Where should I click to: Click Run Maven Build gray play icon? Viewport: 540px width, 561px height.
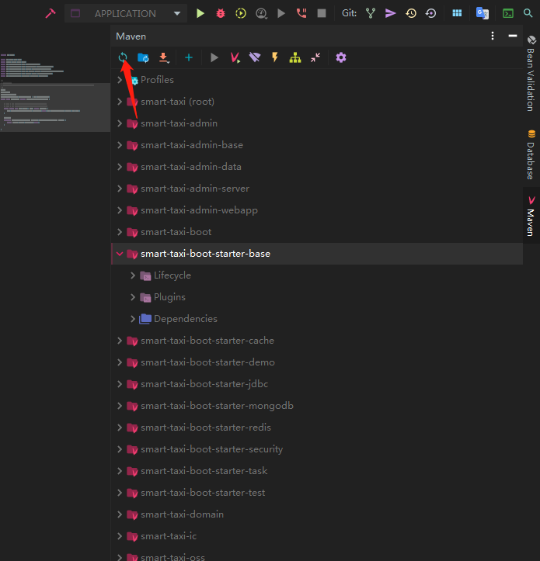point(214,57)
